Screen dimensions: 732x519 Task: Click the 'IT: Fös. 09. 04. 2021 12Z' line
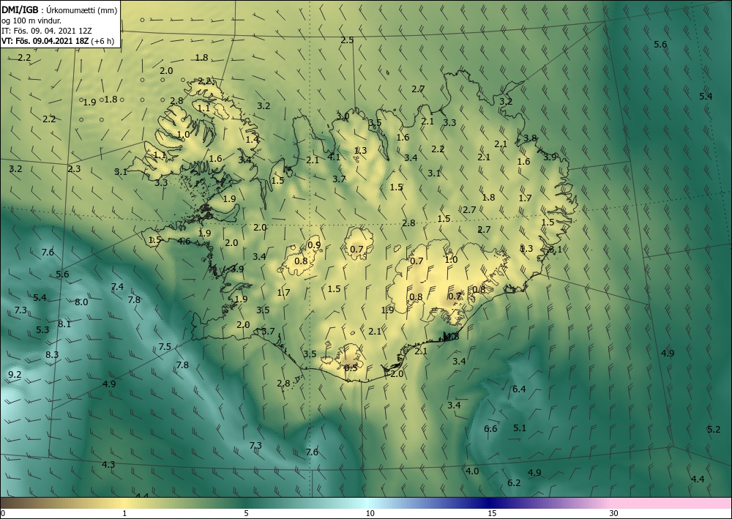(x=47, y=30)
